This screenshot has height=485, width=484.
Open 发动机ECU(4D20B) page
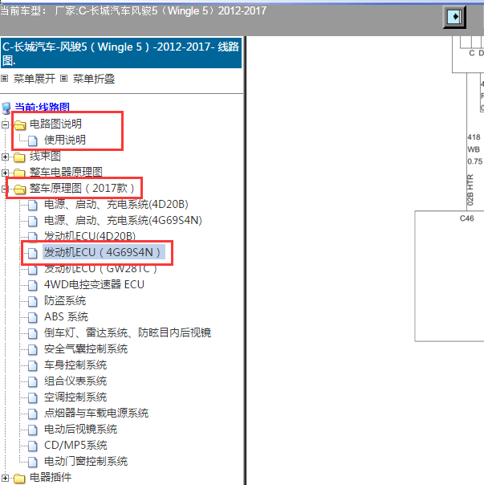(x=90, y=236)
